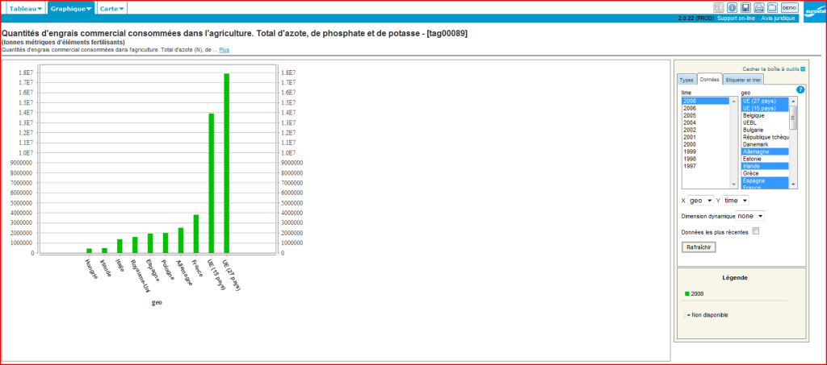Click the Allemagne chart bar
This screenshot has width=827, height=365.
[x=181, y=240]
